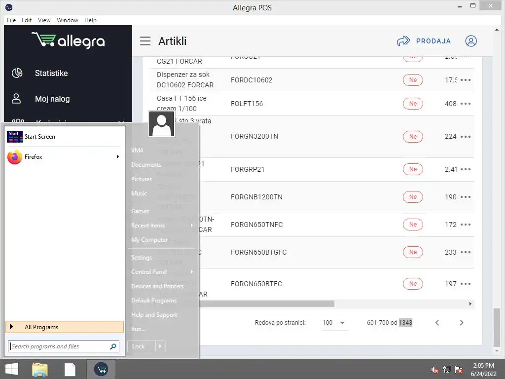Toggle the Ne badge for FORGN650BTFC
The height and width of the screenshot is (379, 505).
(x=413, y=284)
